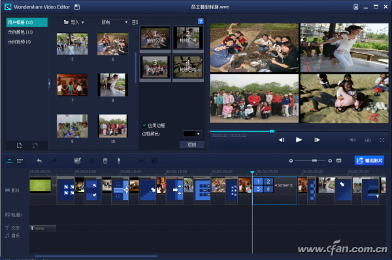Click the media library vertical scrollbar
Screen dimensions: 392x260
pyautogui.click(x=136, y=67)
